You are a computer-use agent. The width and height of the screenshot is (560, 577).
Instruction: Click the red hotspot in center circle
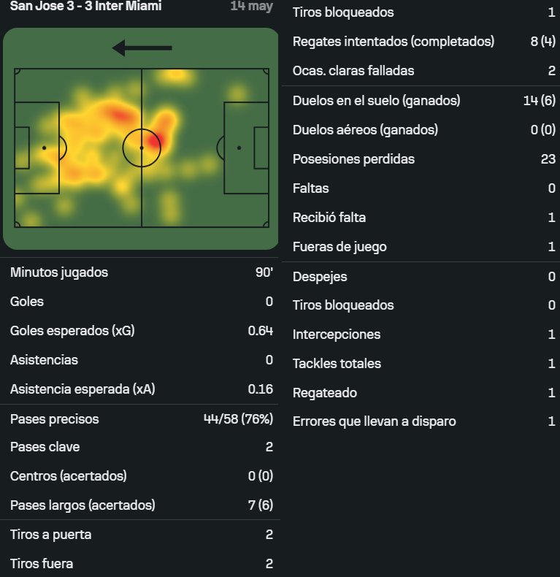(154, 140)
